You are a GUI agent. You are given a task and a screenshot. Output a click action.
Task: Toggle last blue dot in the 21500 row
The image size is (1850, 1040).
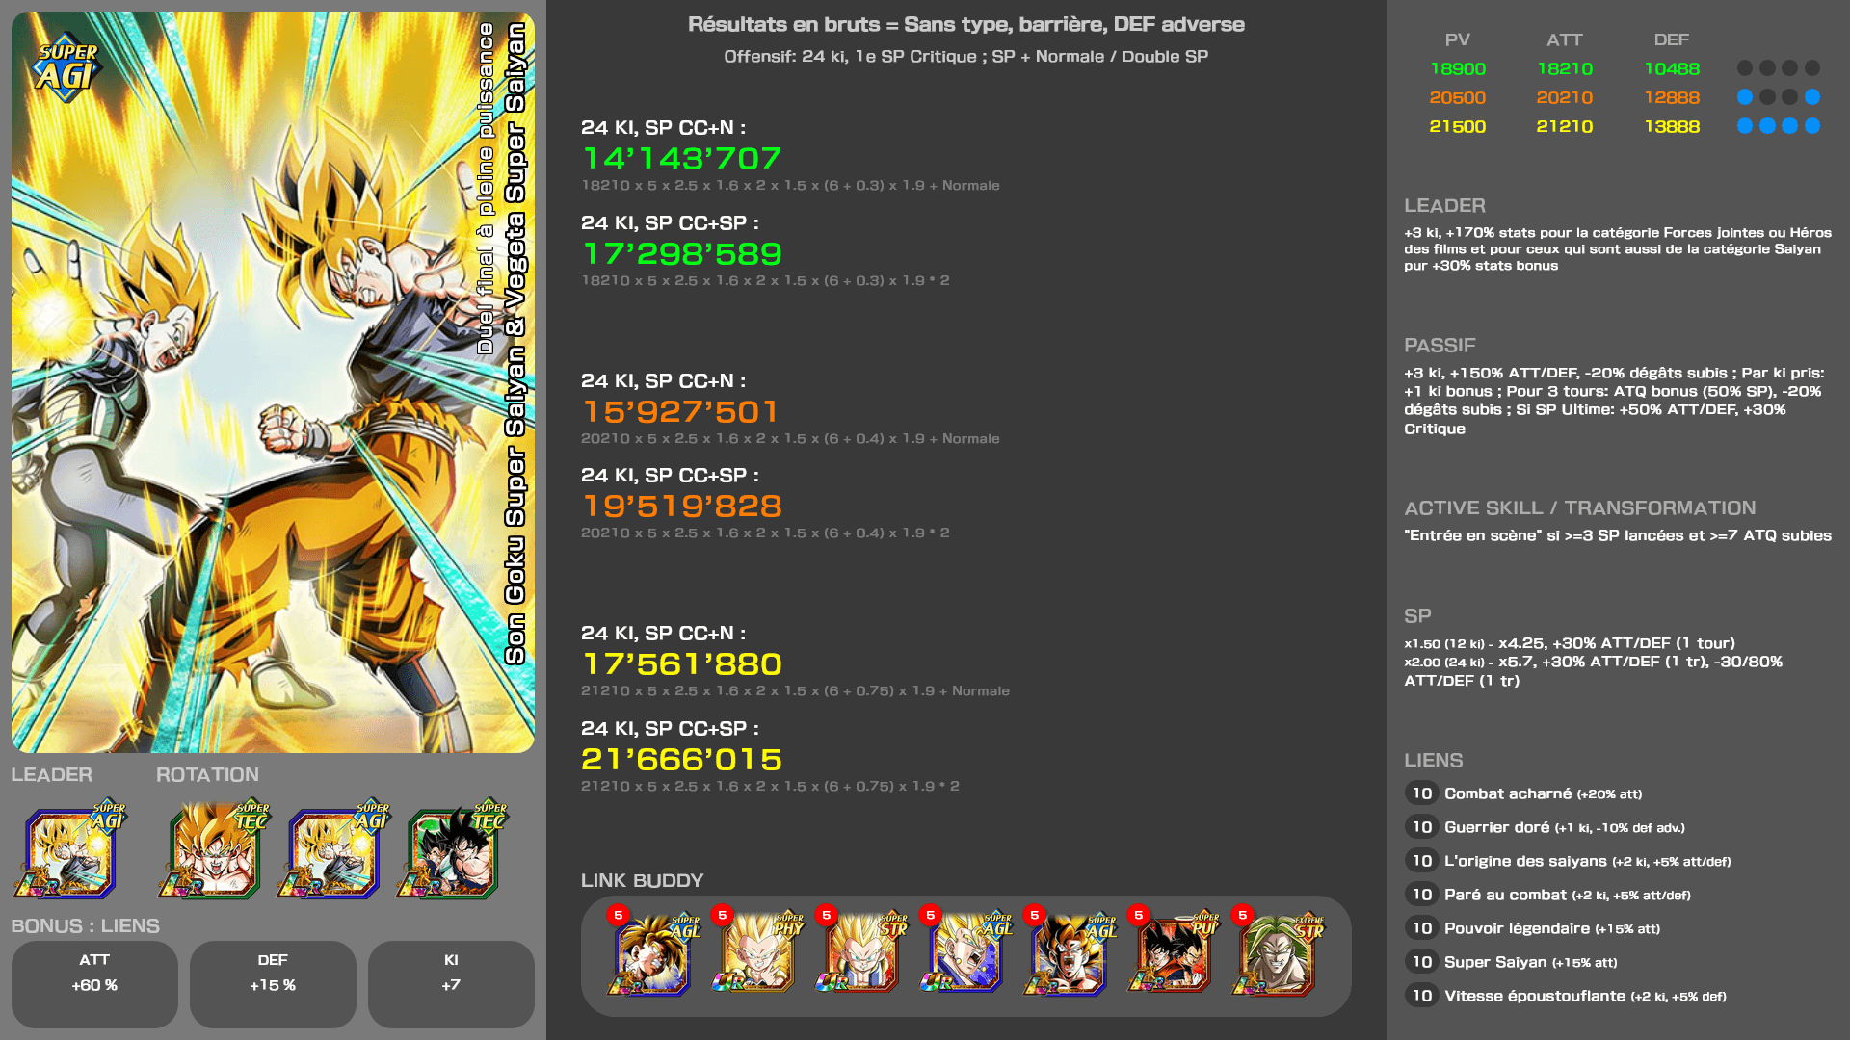[x=1812, y=126]
